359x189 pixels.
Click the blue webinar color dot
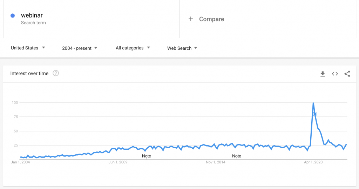tap(13, 15)
